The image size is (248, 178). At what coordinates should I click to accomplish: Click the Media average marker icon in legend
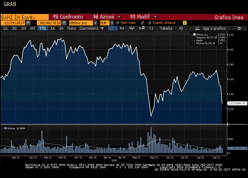coord(194,40)
